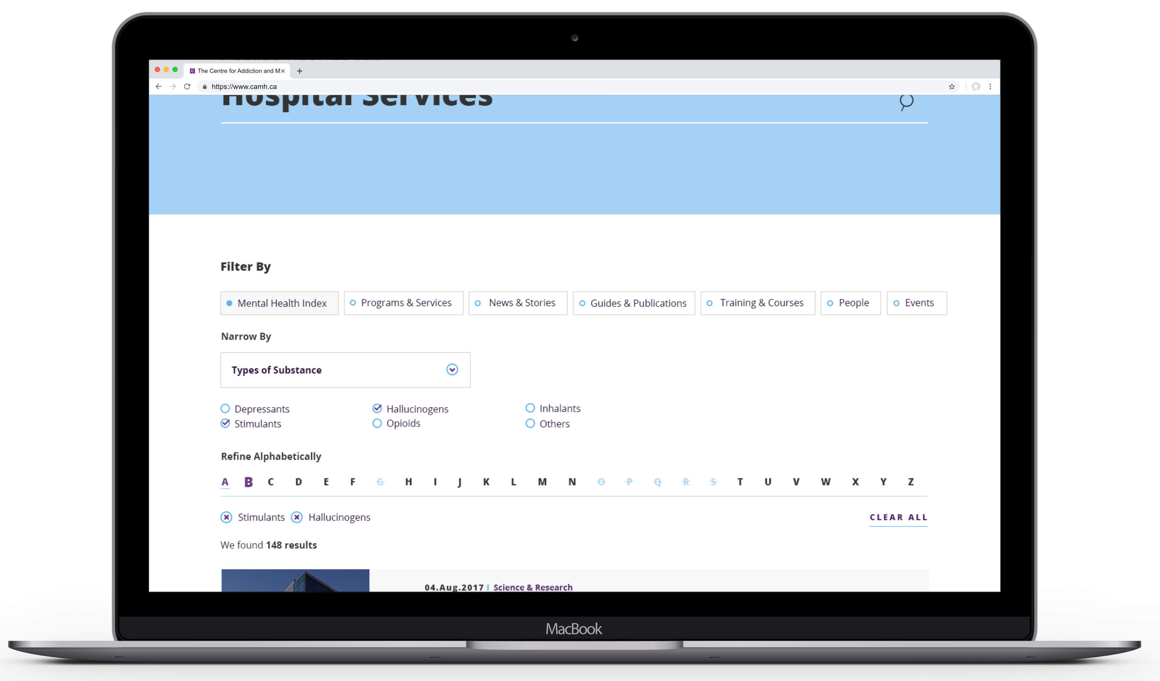This screenshot has height=681, width=1160.
Task: Filter alphabetically by letter Y
Action: click(883, 482)
